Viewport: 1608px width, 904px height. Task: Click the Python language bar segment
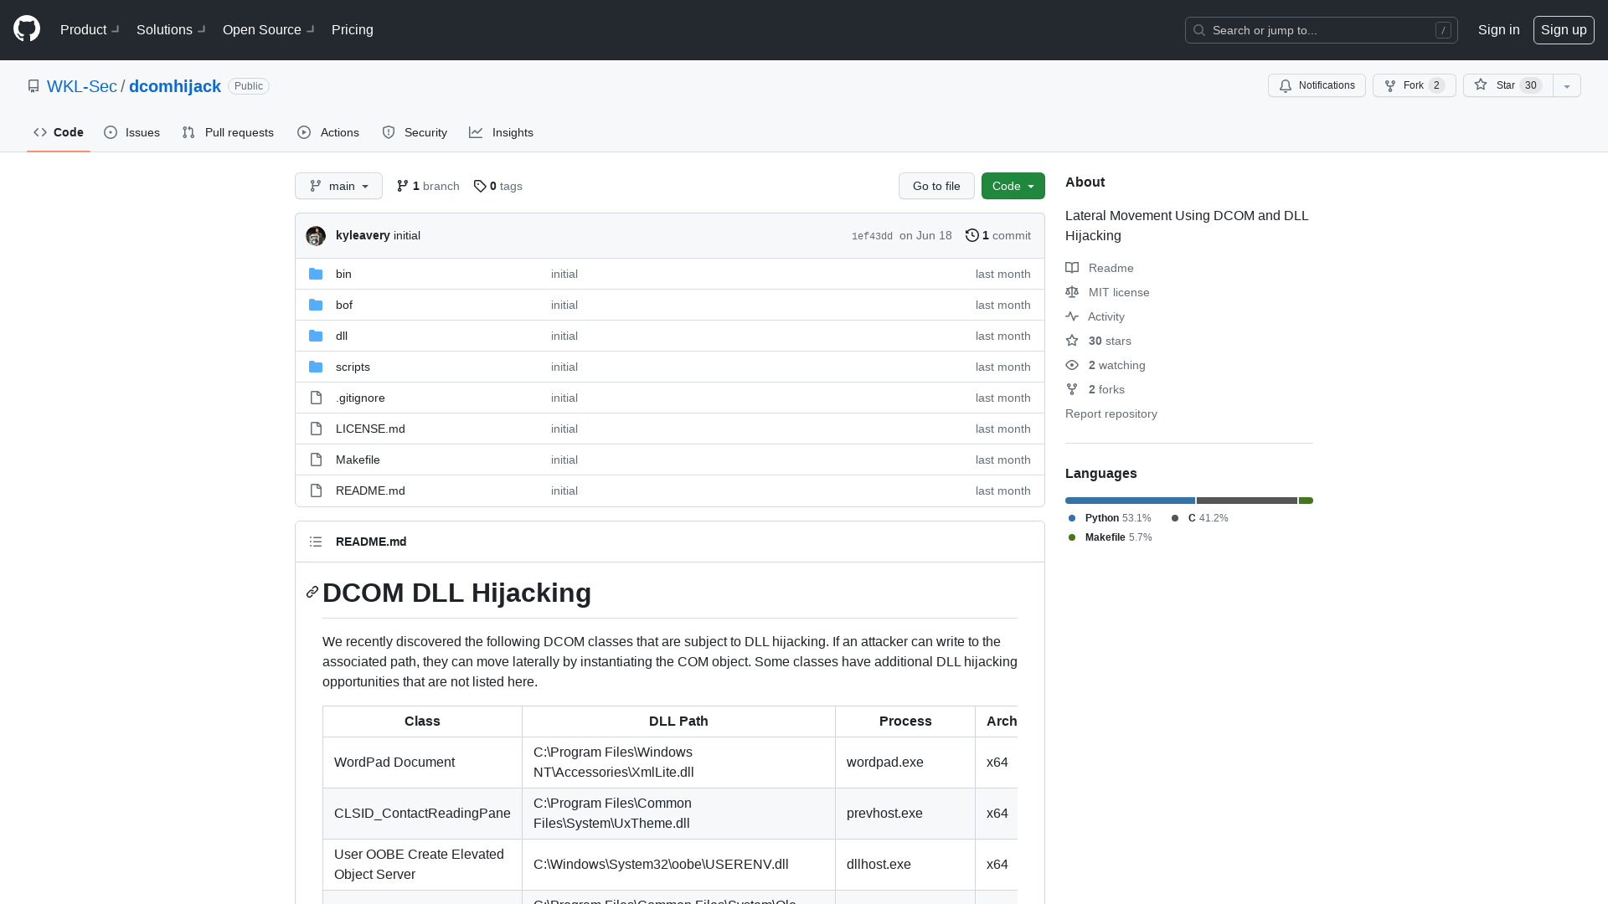tap(1130, 501)
